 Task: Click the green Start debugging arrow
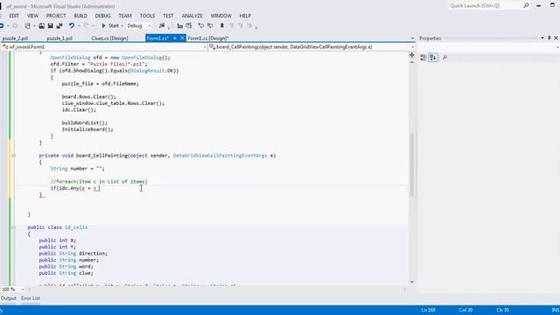click(103, 25)
